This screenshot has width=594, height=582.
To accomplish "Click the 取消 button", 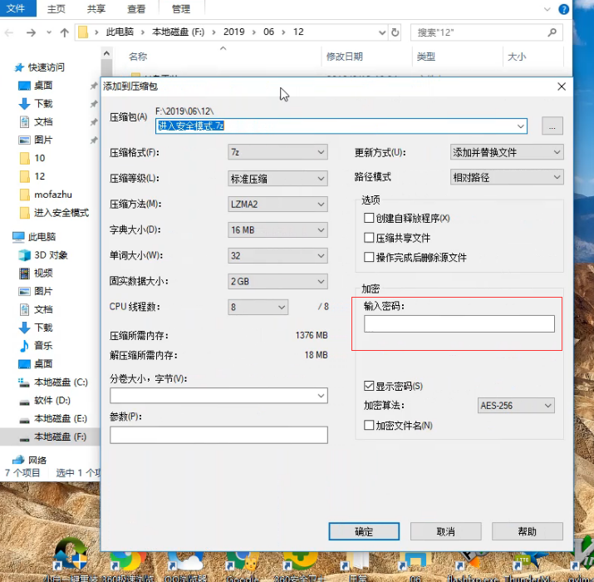I will click(445, 531).
